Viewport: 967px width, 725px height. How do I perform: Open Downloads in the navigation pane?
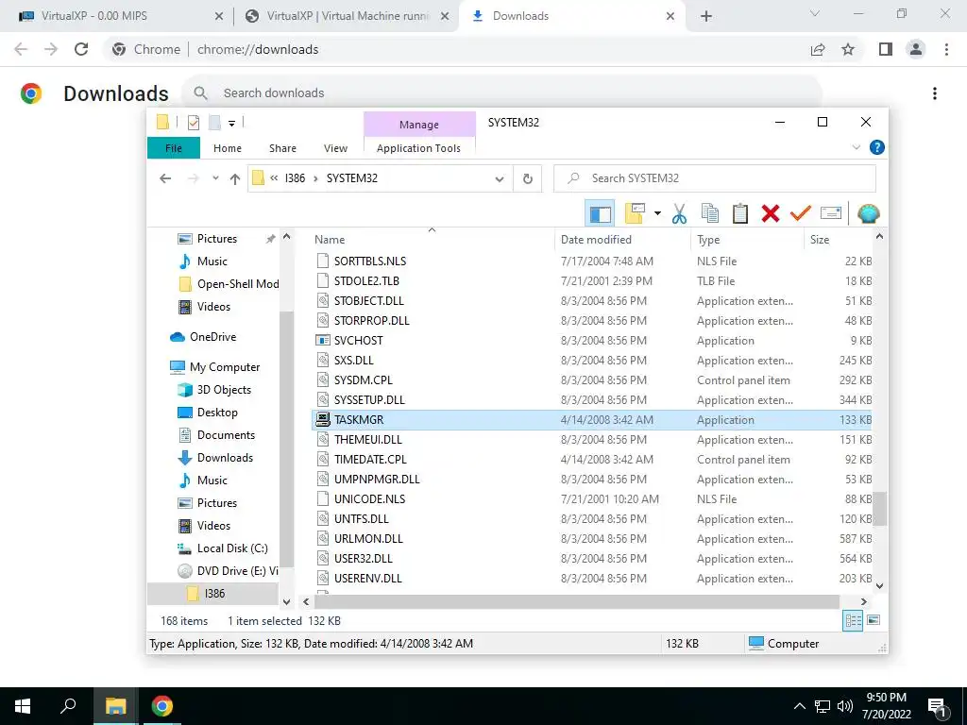(x=225, y=458)
